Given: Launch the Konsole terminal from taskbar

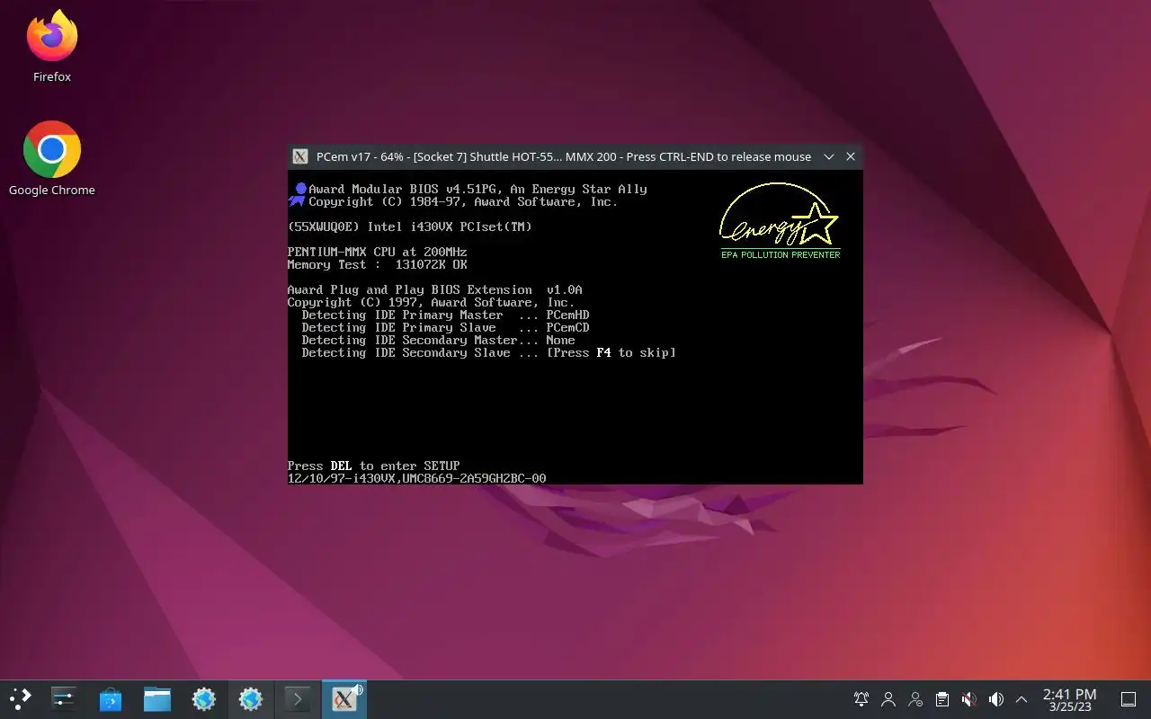Looking at the screenshot, I should click(298, 699).
